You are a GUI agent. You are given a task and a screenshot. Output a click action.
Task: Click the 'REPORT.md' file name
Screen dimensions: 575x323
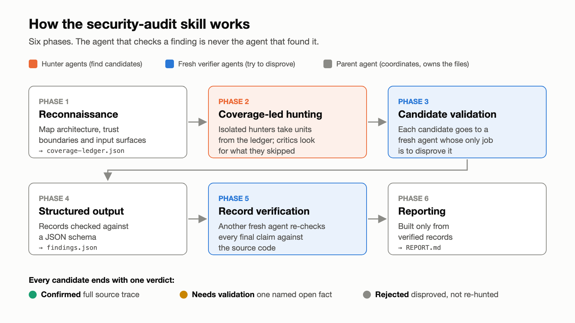click(423, 248)
